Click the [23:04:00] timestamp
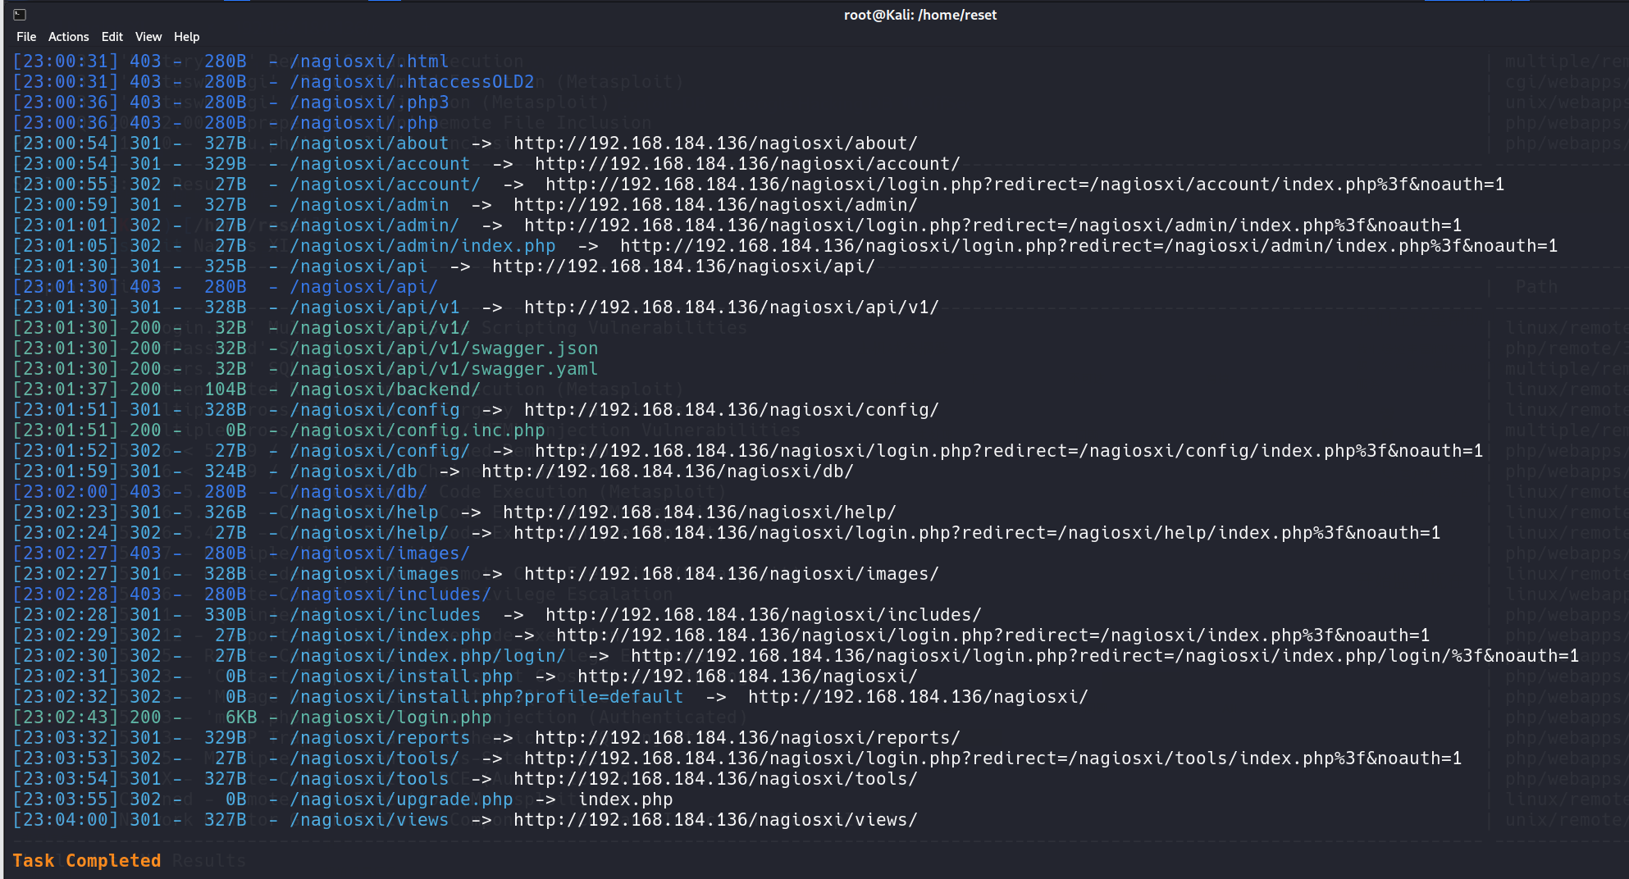Viewport: 1629px width, 879px height. coord(66,820)
